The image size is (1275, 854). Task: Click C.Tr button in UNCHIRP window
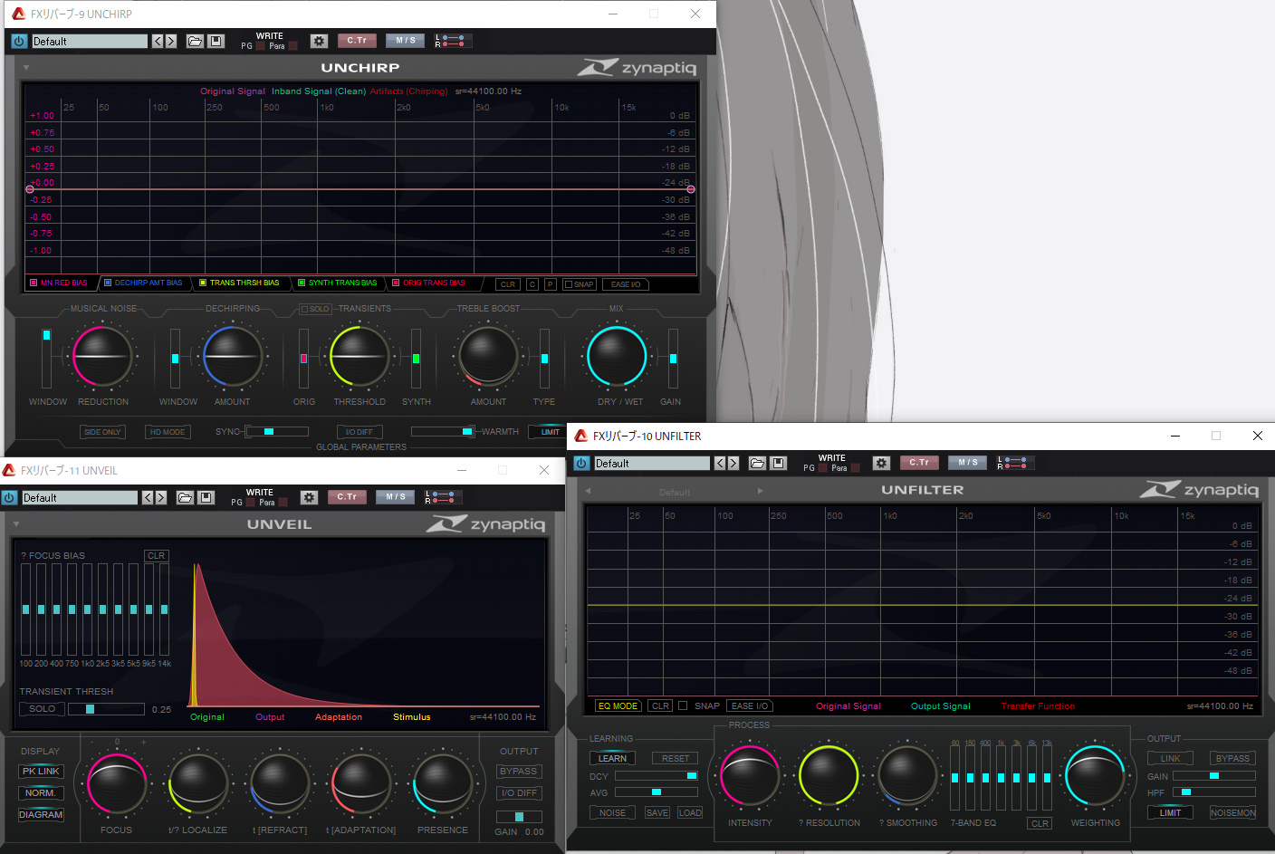(357, 40)
